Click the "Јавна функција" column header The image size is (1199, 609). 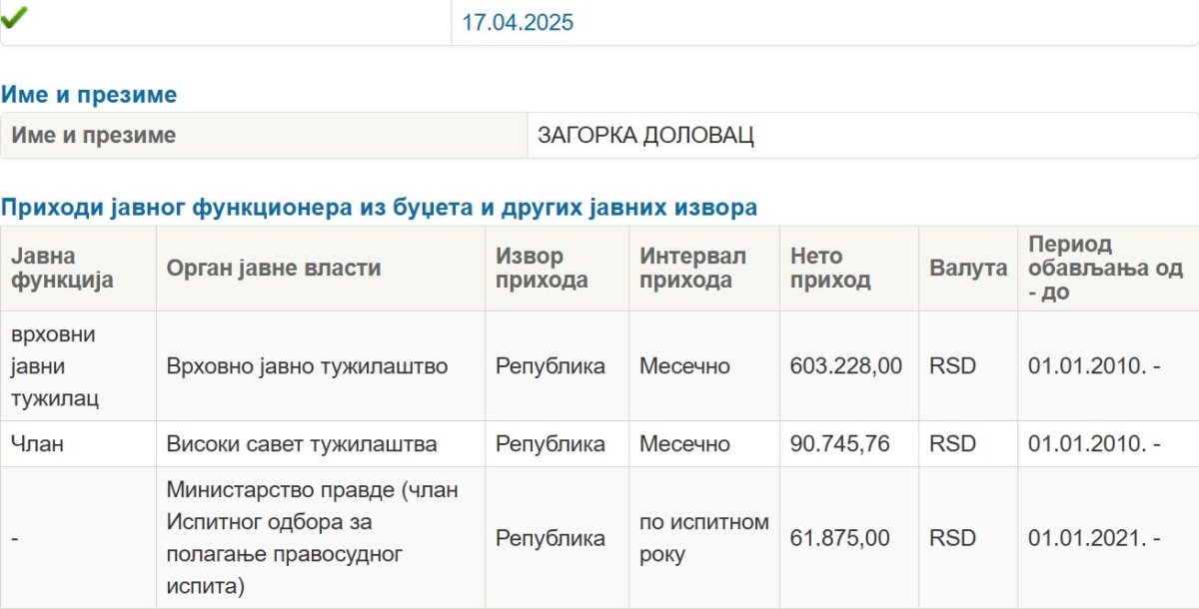click(x=62, y=269)
